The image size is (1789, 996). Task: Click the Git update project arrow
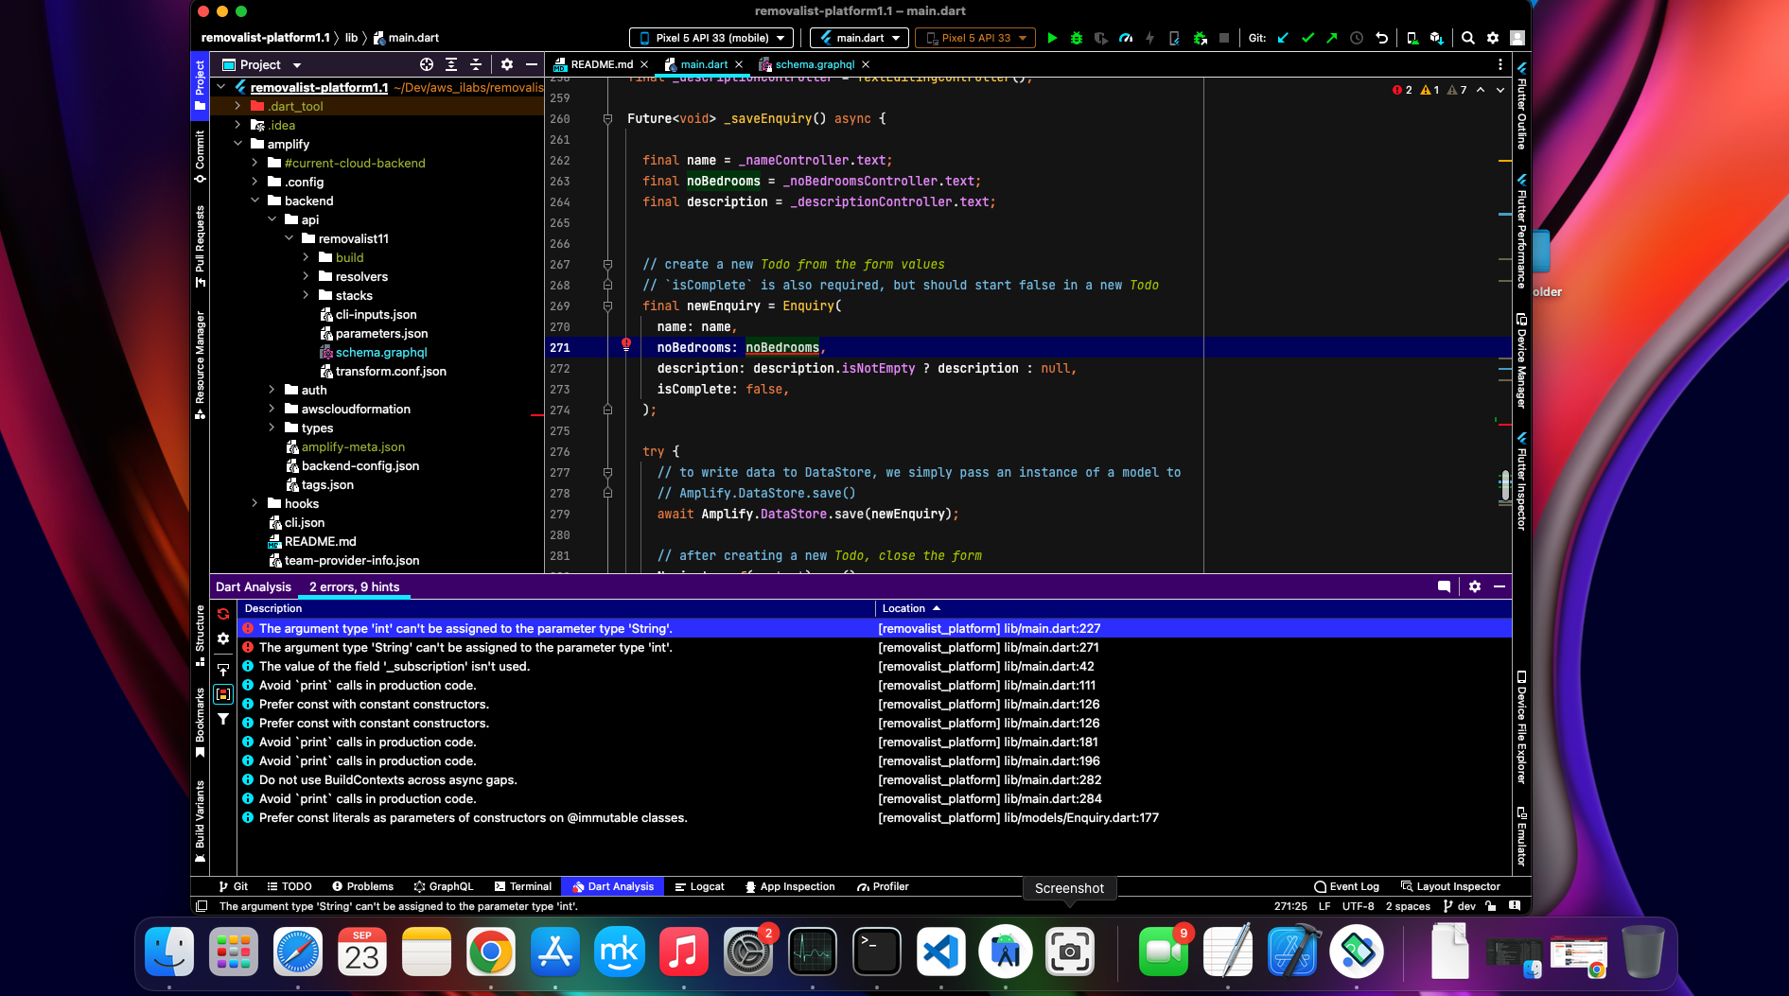pos(1283,38)
